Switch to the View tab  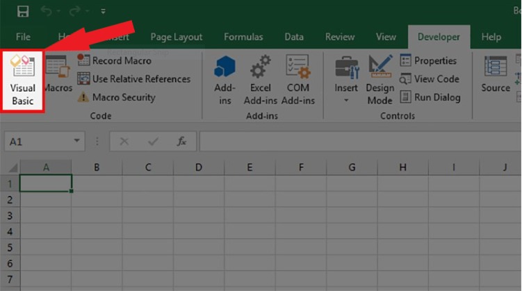[x=386, y=37]
